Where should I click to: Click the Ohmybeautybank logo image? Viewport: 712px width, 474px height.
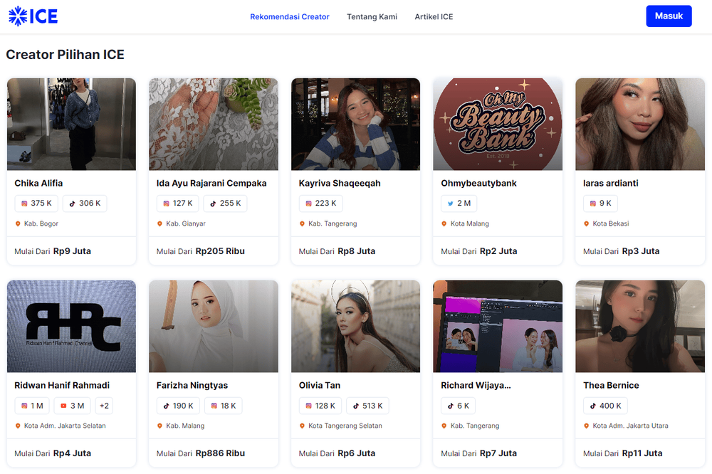(x=498, y=124)
